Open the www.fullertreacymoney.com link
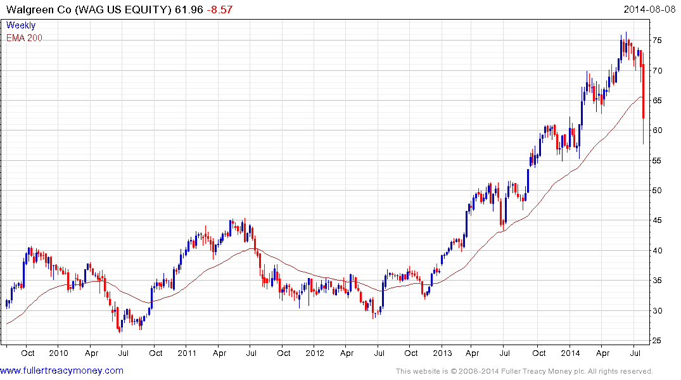This screenshot has width=681, height=380. 61,371
